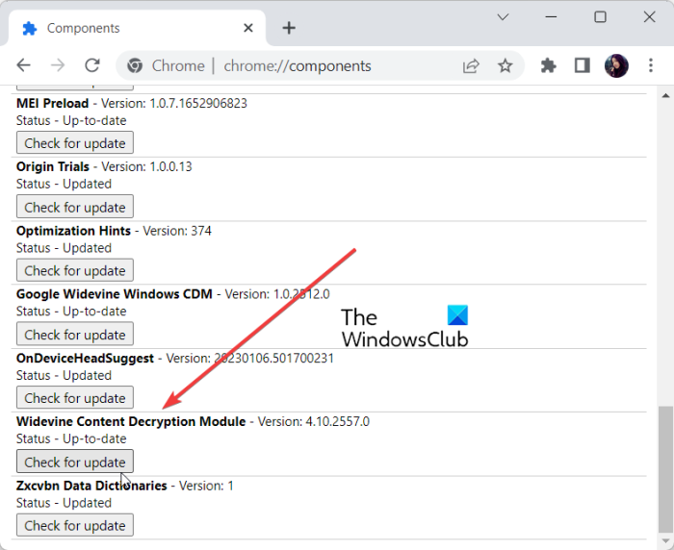
Task: Click 'Status - Updated' under Optimization Hints
Action: [65, 248]
